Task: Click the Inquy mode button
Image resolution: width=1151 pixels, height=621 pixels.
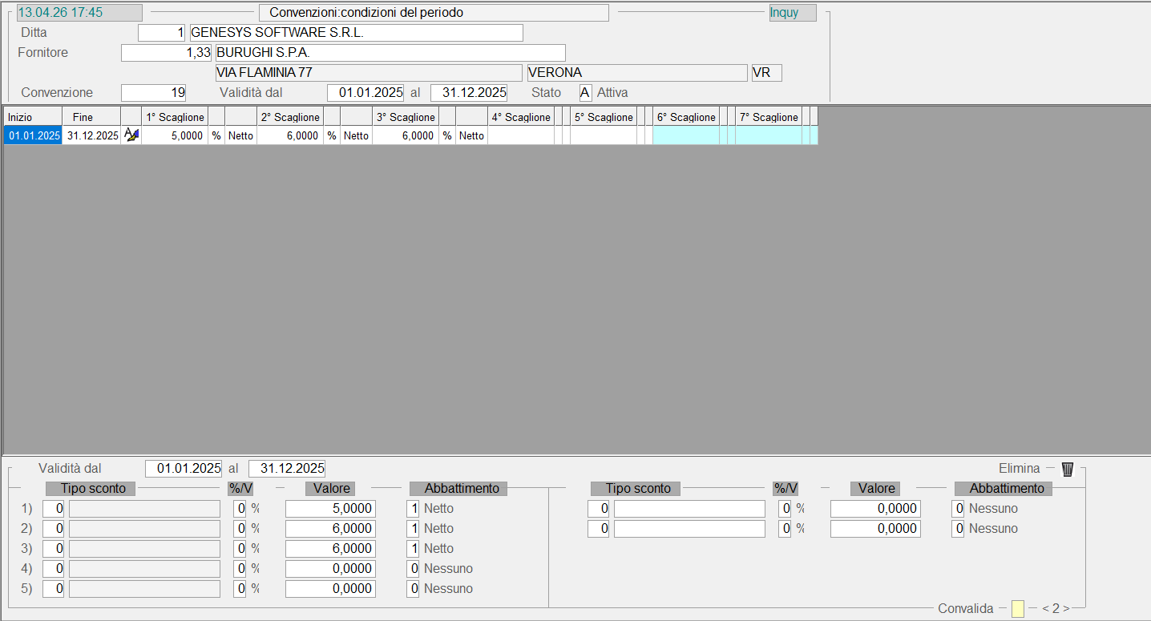Action: (x=792, y=13)
